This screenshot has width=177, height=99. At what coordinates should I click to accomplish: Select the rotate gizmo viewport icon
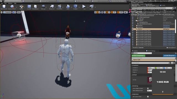(97, 12)
